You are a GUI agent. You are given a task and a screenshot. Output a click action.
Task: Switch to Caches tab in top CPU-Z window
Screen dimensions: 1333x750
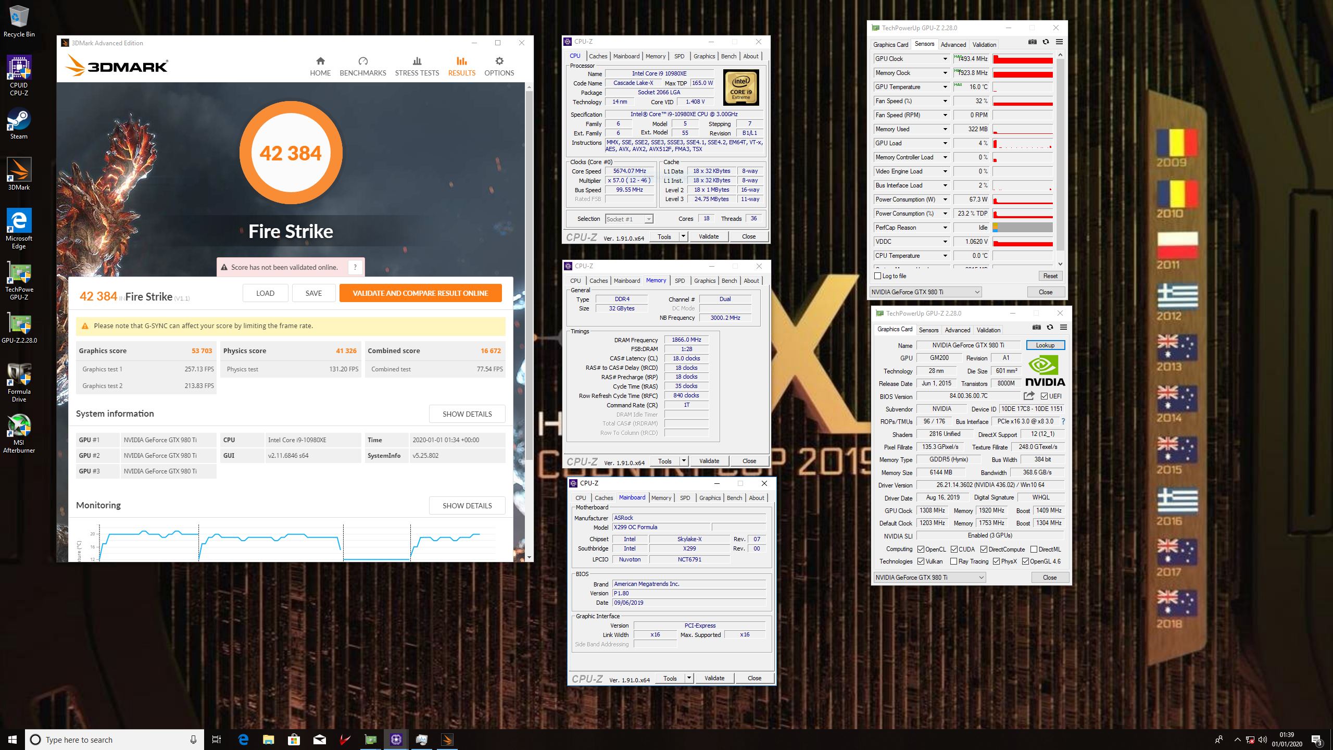point(598,56)
